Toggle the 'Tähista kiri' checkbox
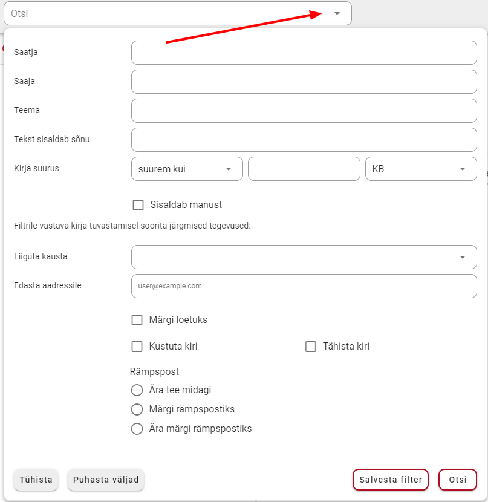 (311, 347)
